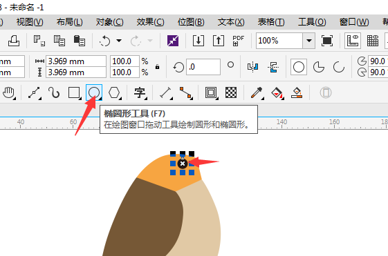Click the black eye circle center marker
Viewport: 388px width, 256px height.
tap(183, 164)
